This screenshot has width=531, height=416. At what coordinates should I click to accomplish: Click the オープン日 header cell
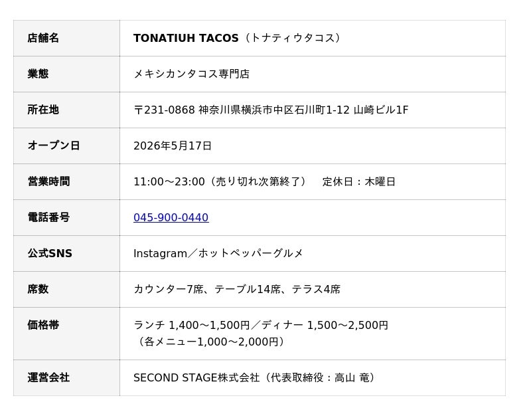click(x=67, y=146)
